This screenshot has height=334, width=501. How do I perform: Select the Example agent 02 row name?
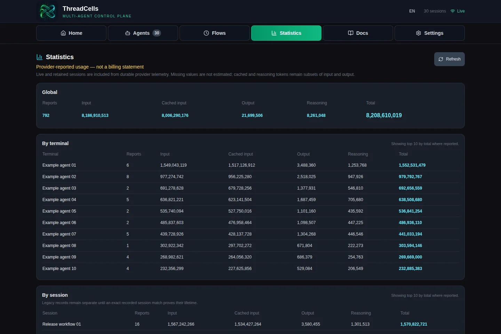pyautogui.click(x=59, y=177)
